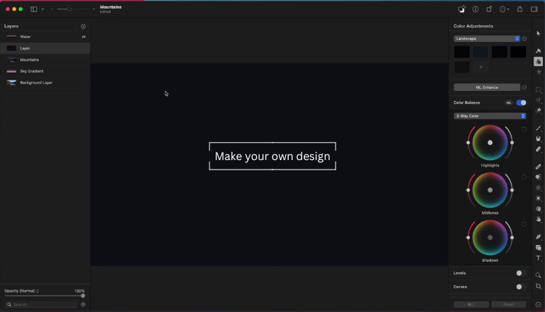Screen dimensions: 545x312
Task: Activate the Zoom magnifier tool
Action: pyautogui.click(x=539, y=275)
